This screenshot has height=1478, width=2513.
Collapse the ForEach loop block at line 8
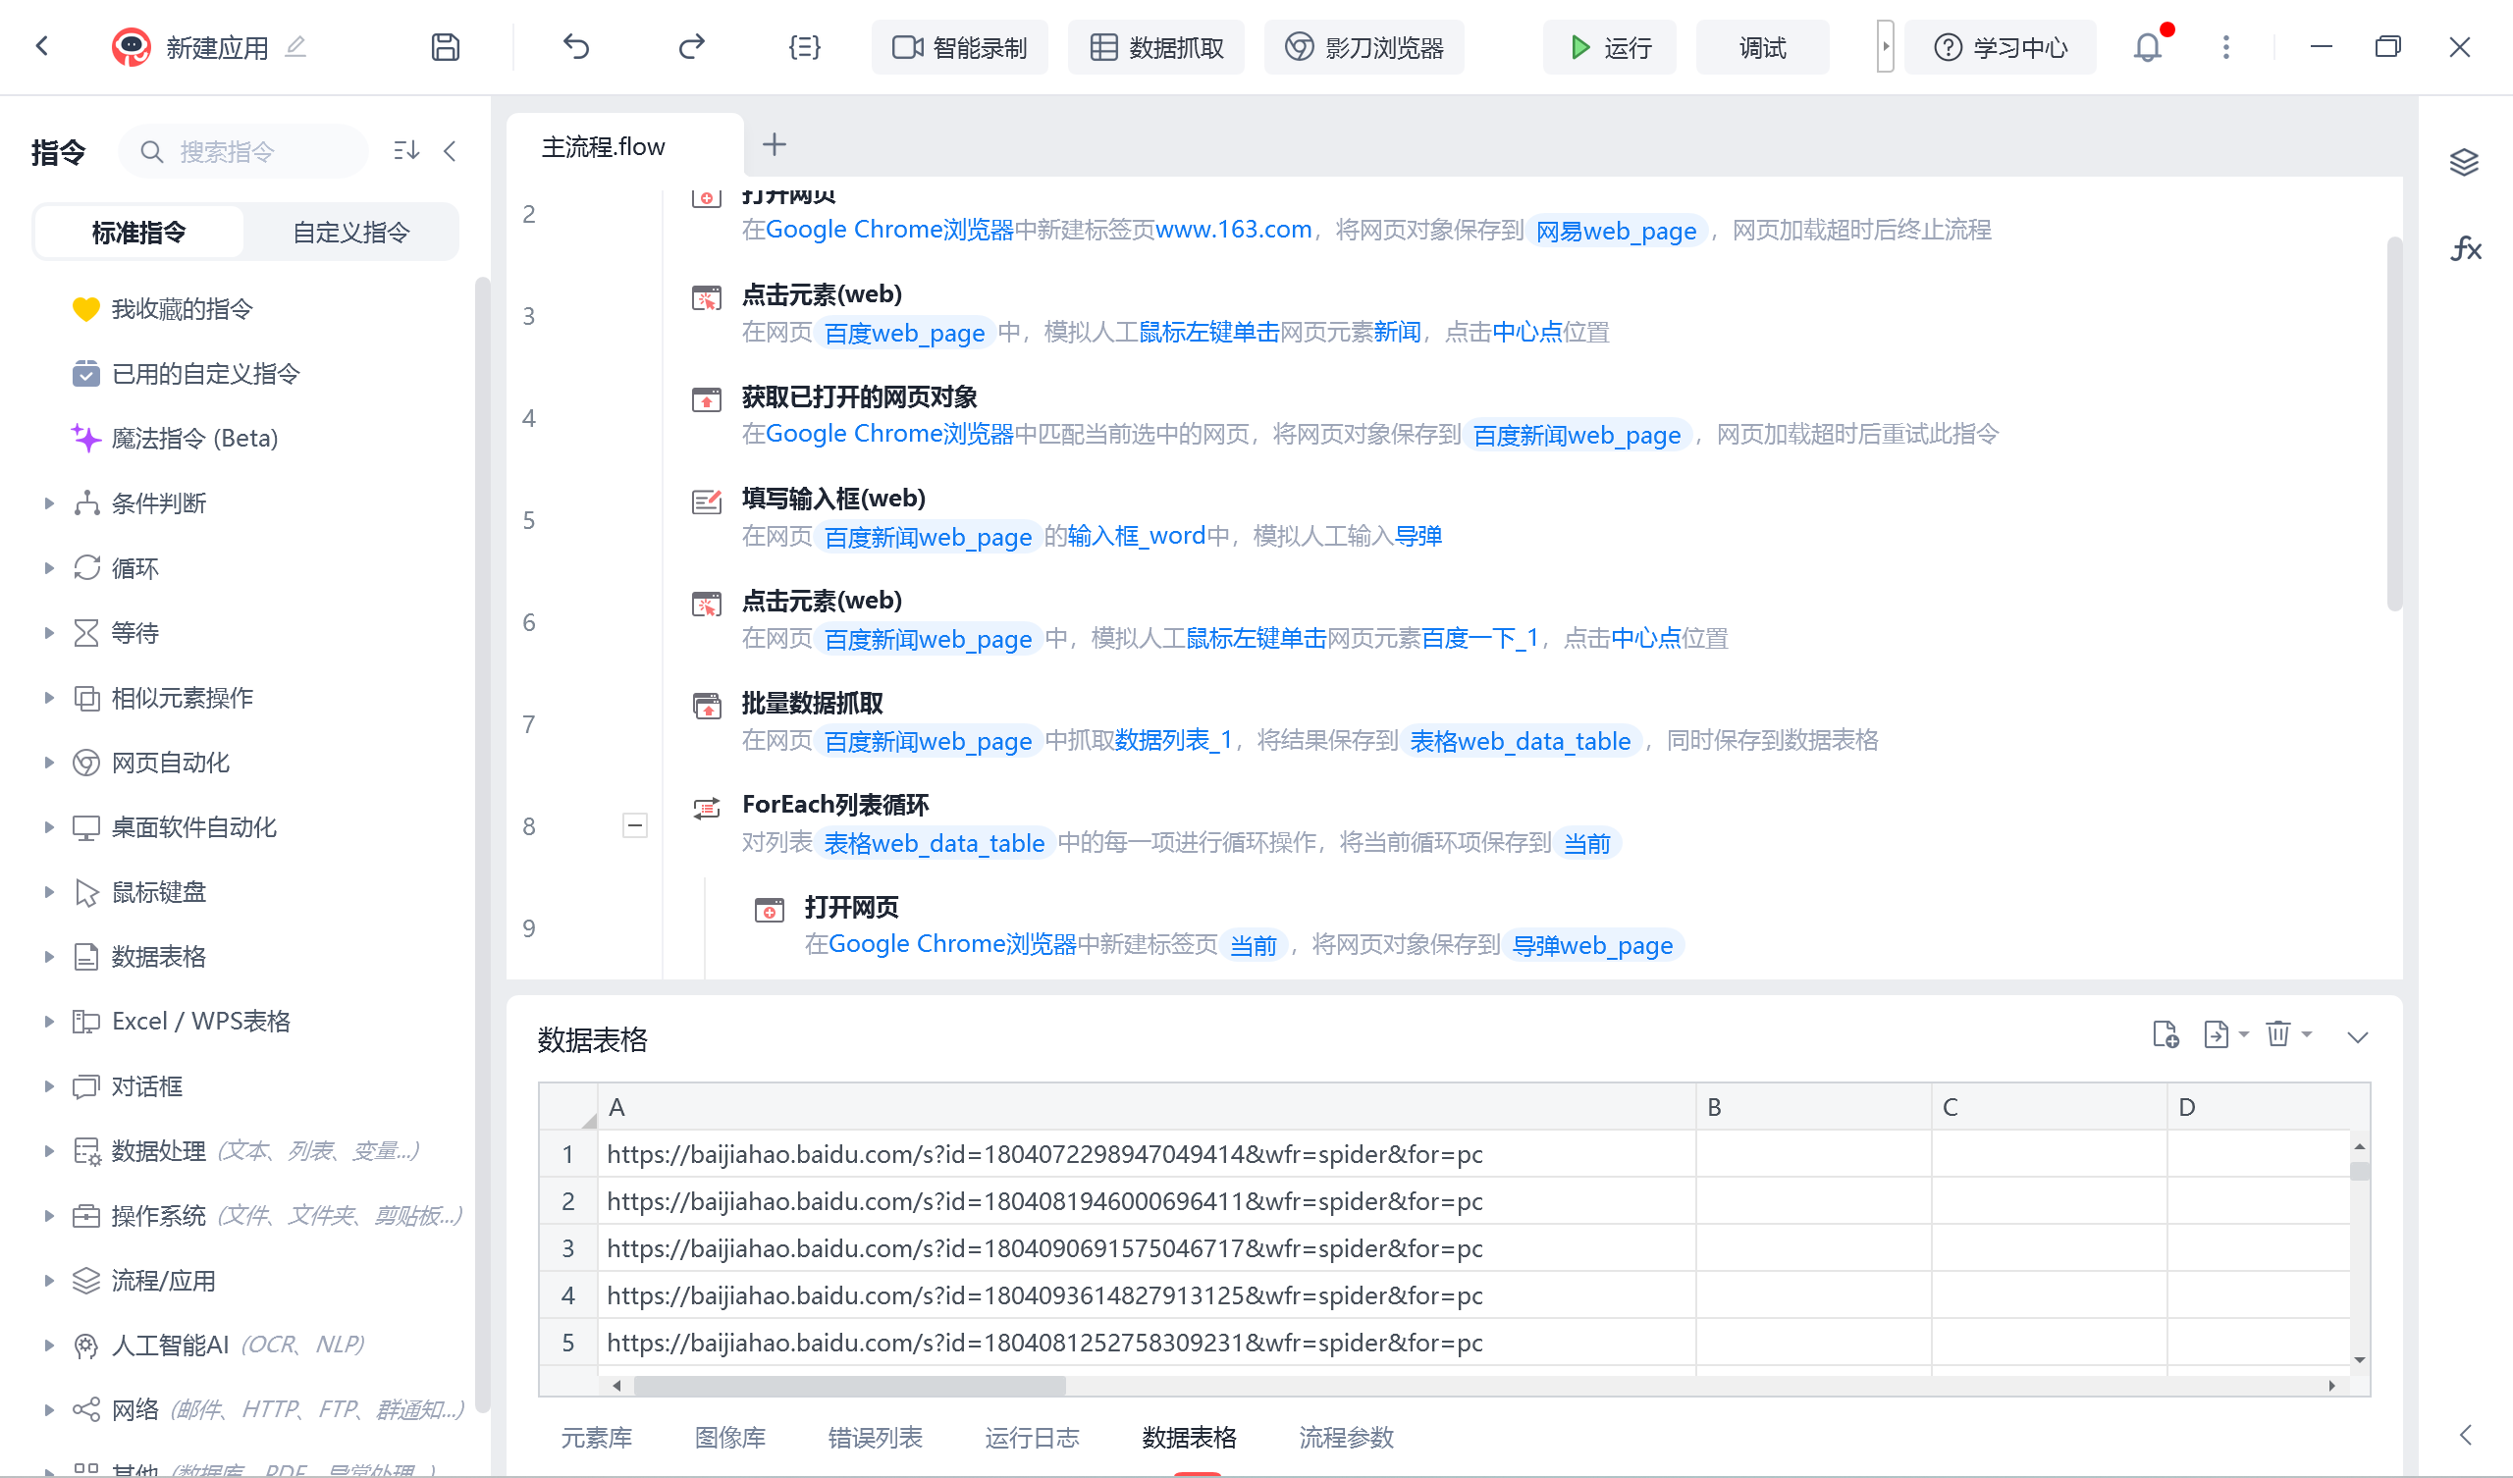pyautogui.click(x=634, y=825)
